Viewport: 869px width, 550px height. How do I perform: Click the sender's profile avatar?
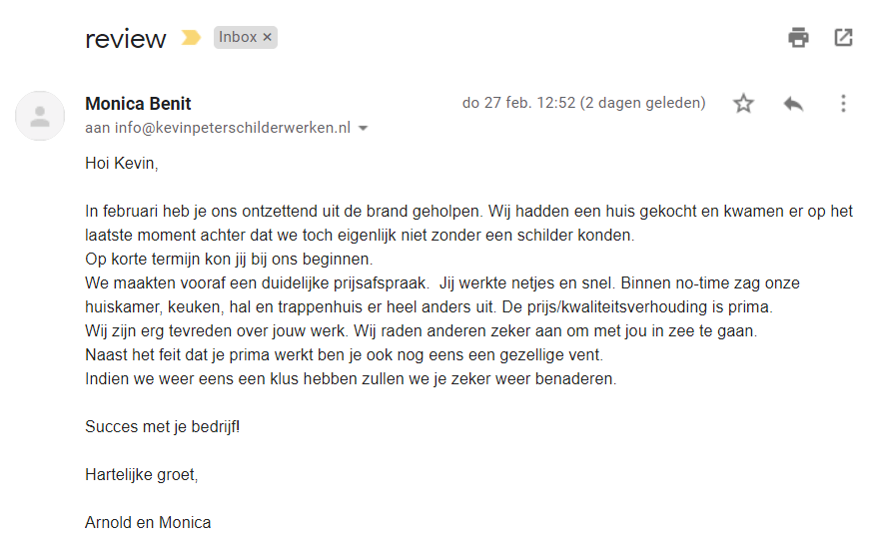[x=40, y=115]
